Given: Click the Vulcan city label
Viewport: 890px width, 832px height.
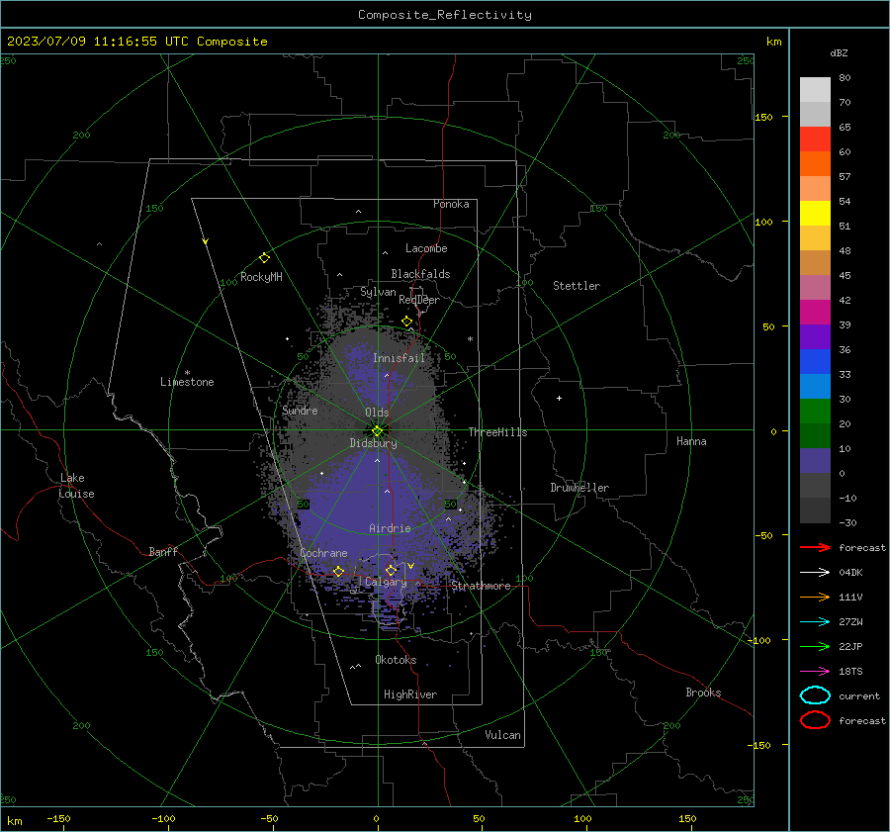Looking at the screenshot, I should coord(502,735).
